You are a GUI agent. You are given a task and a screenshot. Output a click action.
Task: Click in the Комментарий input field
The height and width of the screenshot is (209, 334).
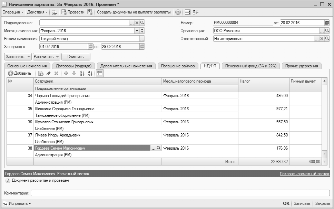tap(180, 193)
